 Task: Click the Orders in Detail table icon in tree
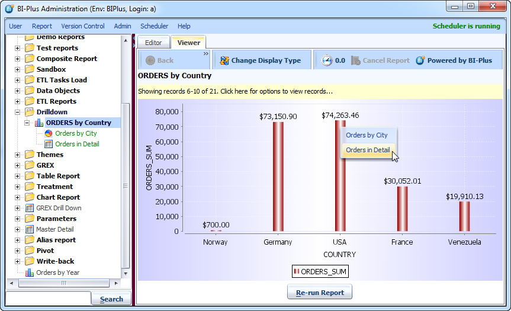pos(49,144)
